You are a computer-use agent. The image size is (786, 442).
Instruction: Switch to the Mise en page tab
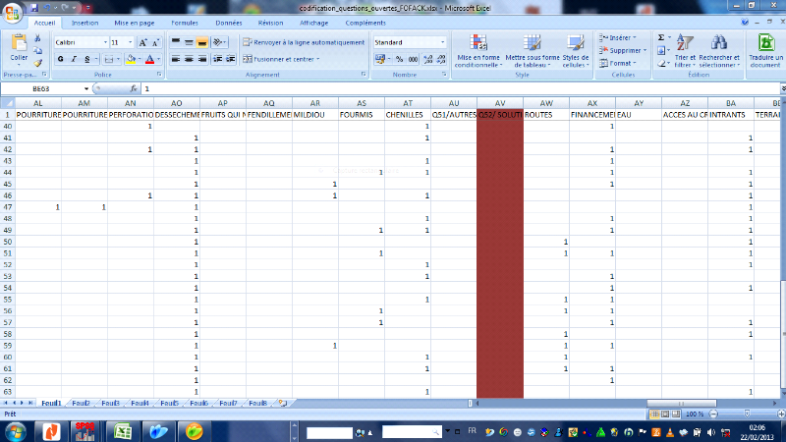tap(135, 23)
